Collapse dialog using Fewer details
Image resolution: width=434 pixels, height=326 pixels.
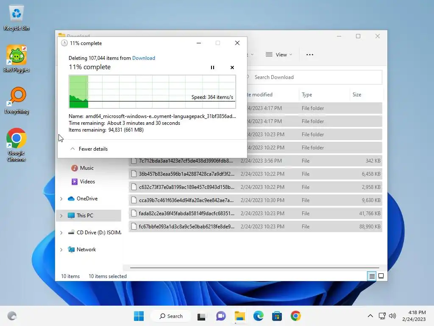click(89, 149)
